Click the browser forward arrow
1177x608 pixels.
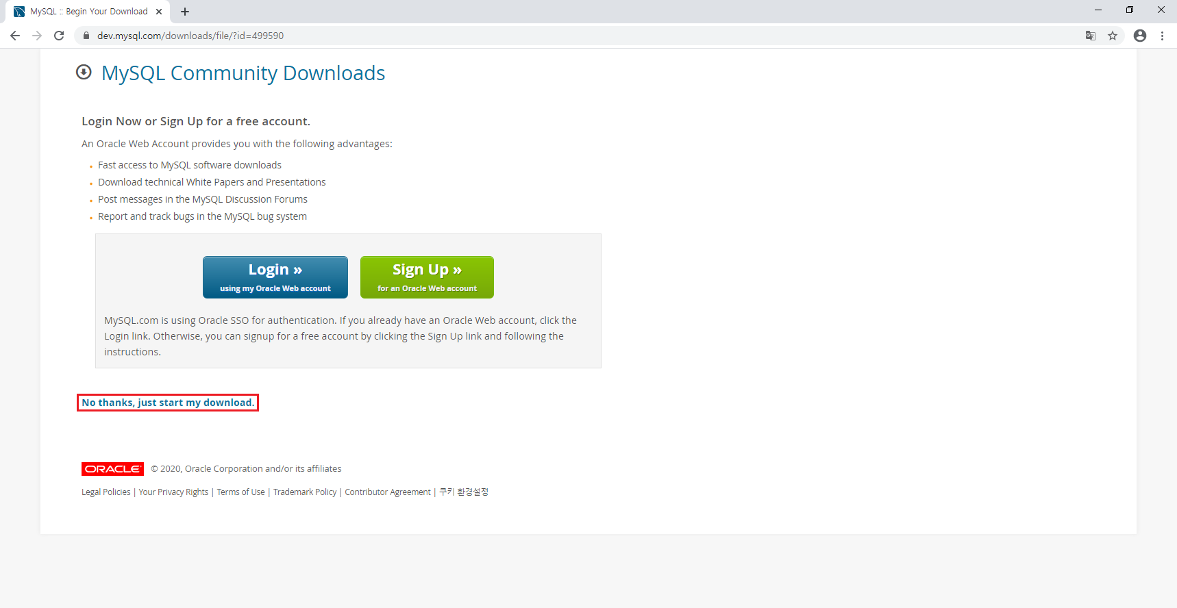pos(37,36)
